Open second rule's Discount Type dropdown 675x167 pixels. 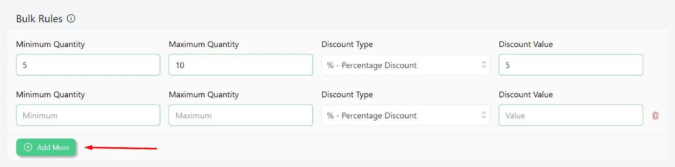(x=405, y=115)
